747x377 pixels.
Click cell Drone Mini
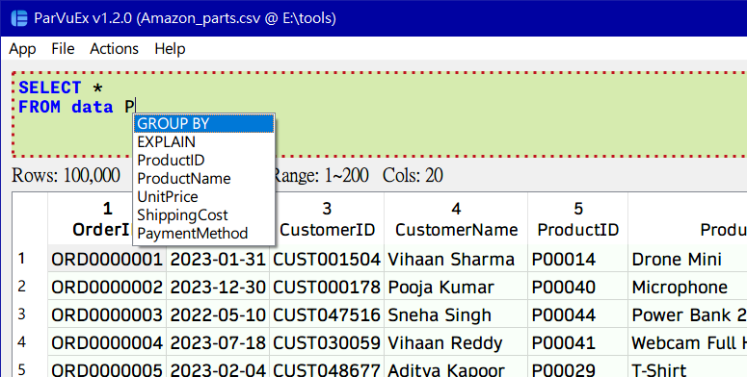click(x=688, y=259)
